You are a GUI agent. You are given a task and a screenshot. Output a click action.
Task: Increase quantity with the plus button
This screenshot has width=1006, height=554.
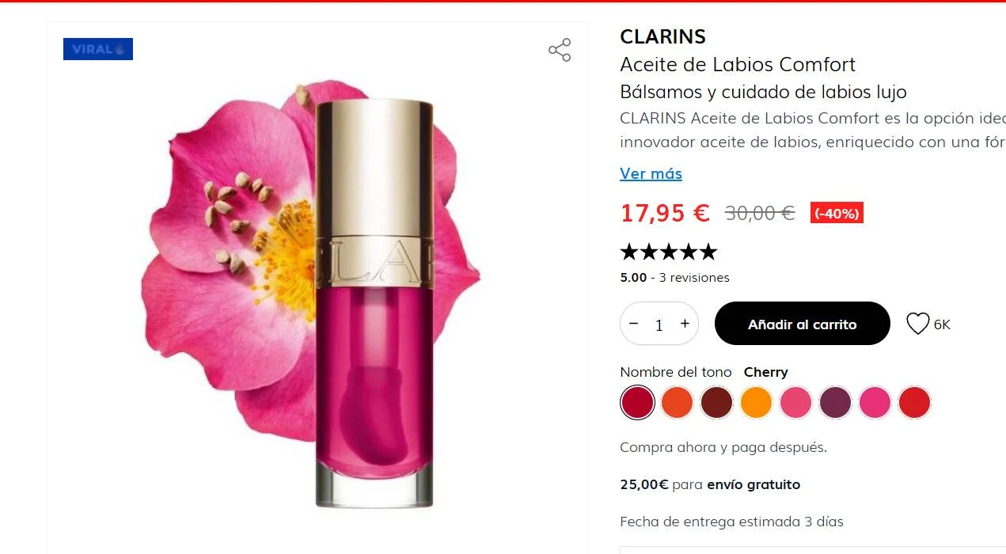[685, 324]
